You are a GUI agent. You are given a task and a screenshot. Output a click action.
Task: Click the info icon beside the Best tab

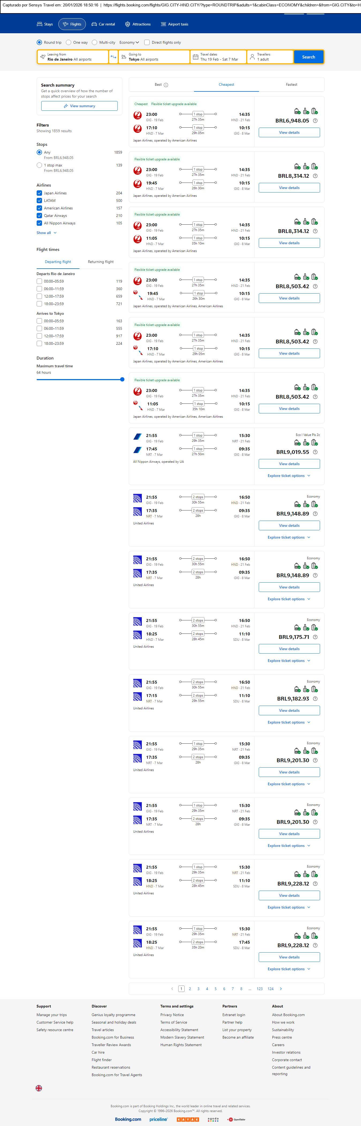click(x=166, y=85)
